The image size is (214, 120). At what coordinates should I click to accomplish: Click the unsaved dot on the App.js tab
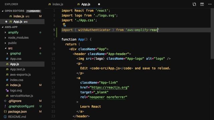pyautogui.click(x=99, y=4)
